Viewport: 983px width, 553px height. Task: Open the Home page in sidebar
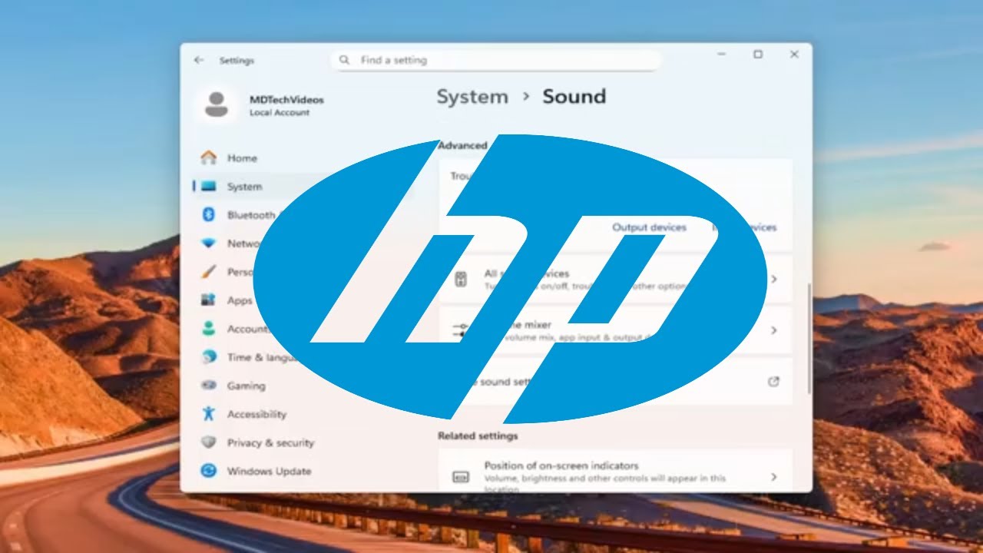(242, 158)
